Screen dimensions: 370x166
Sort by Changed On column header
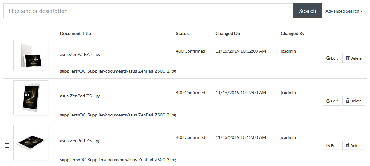coord(227,33)
